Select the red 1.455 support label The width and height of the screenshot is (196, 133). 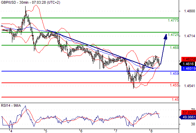174,85
